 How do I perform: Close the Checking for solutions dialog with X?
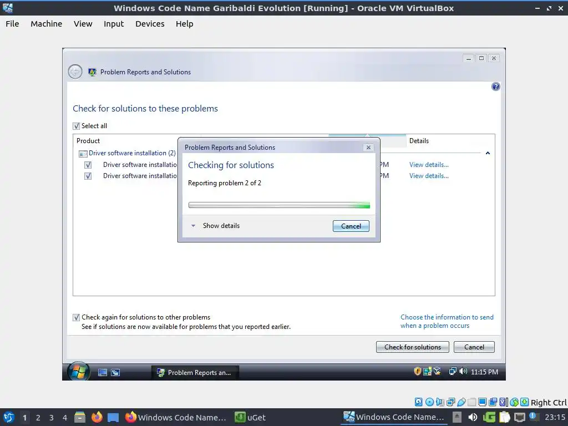tap(368, 148)
